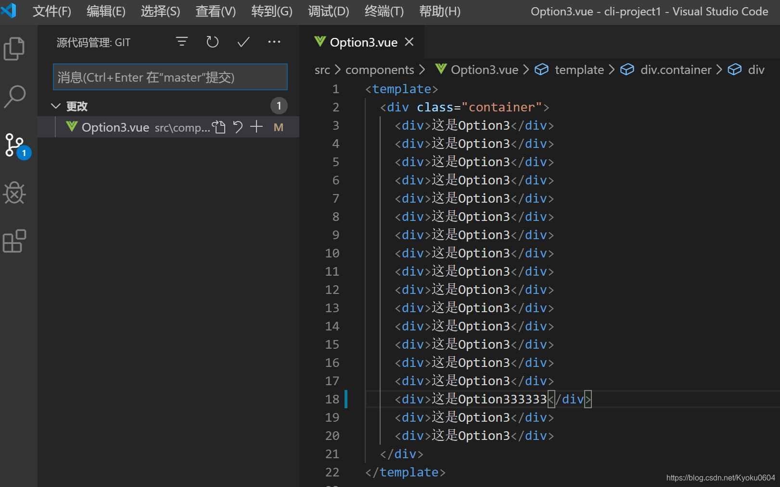This screenshot has height=487, width=780.
Task: Click src breadcrumb segment
Action: pos(322,70)
